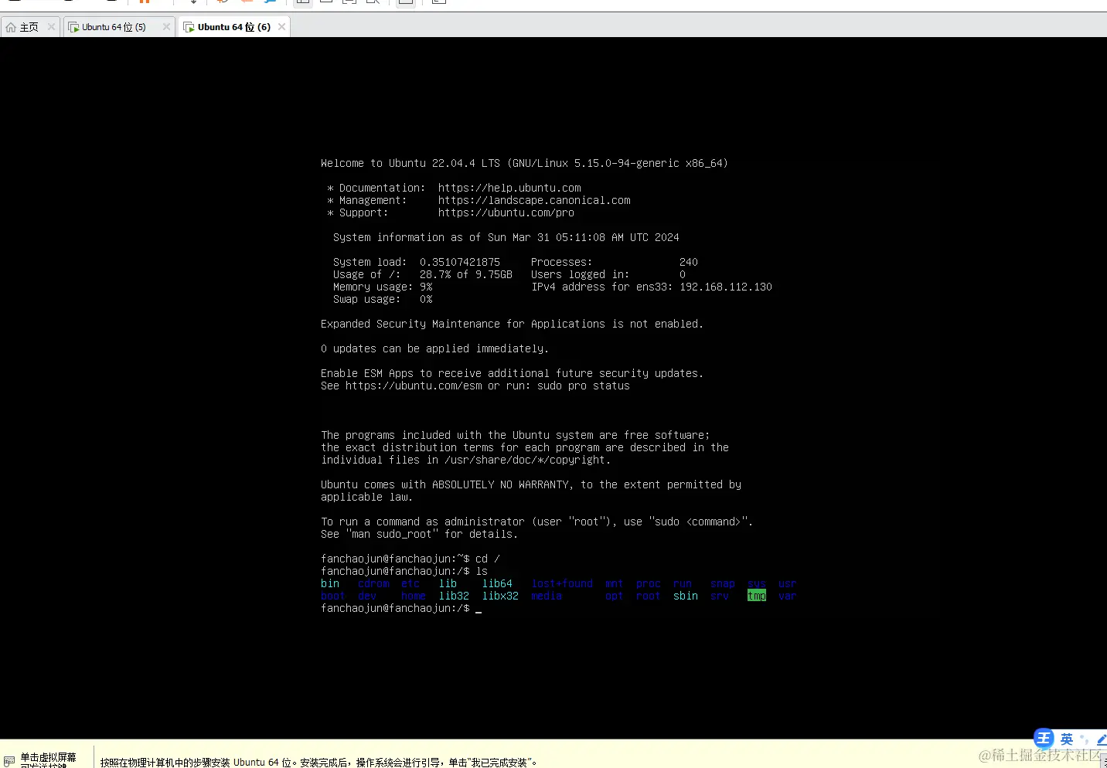Click the lib32 entry in ls output

click(x=454, y=596)
